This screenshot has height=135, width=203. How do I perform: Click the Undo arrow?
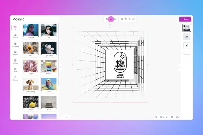[63, 117]
